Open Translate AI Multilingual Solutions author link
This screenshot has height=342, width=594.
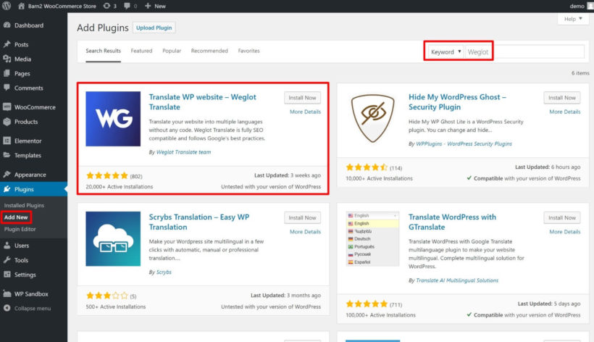(x=457, y=280)
